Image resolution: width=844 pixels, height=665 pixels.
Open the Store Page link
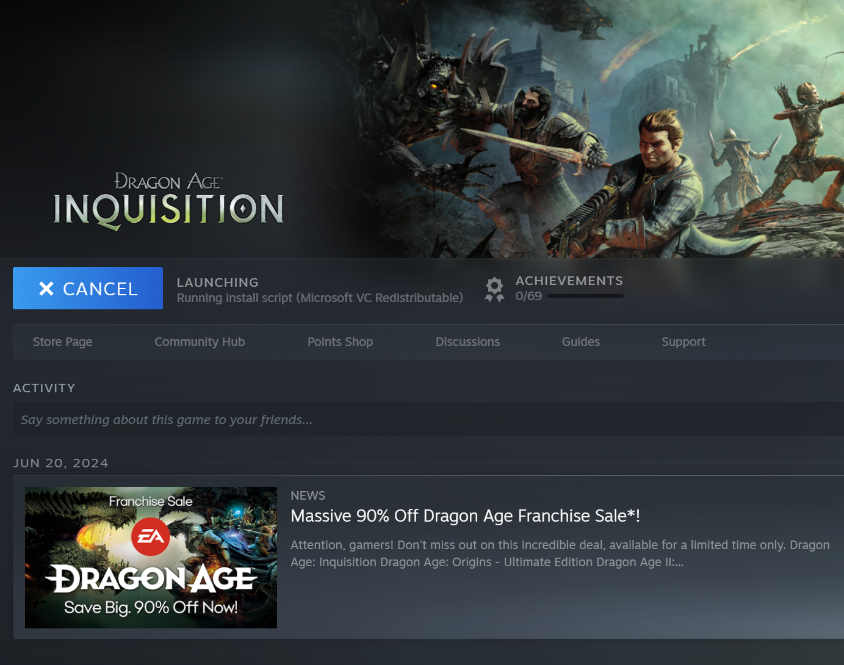(x=62, y=342)
